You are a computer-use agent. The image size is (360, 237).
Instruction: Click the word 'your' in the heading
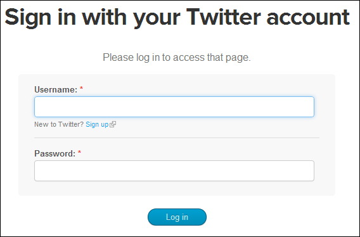point(157,20)
